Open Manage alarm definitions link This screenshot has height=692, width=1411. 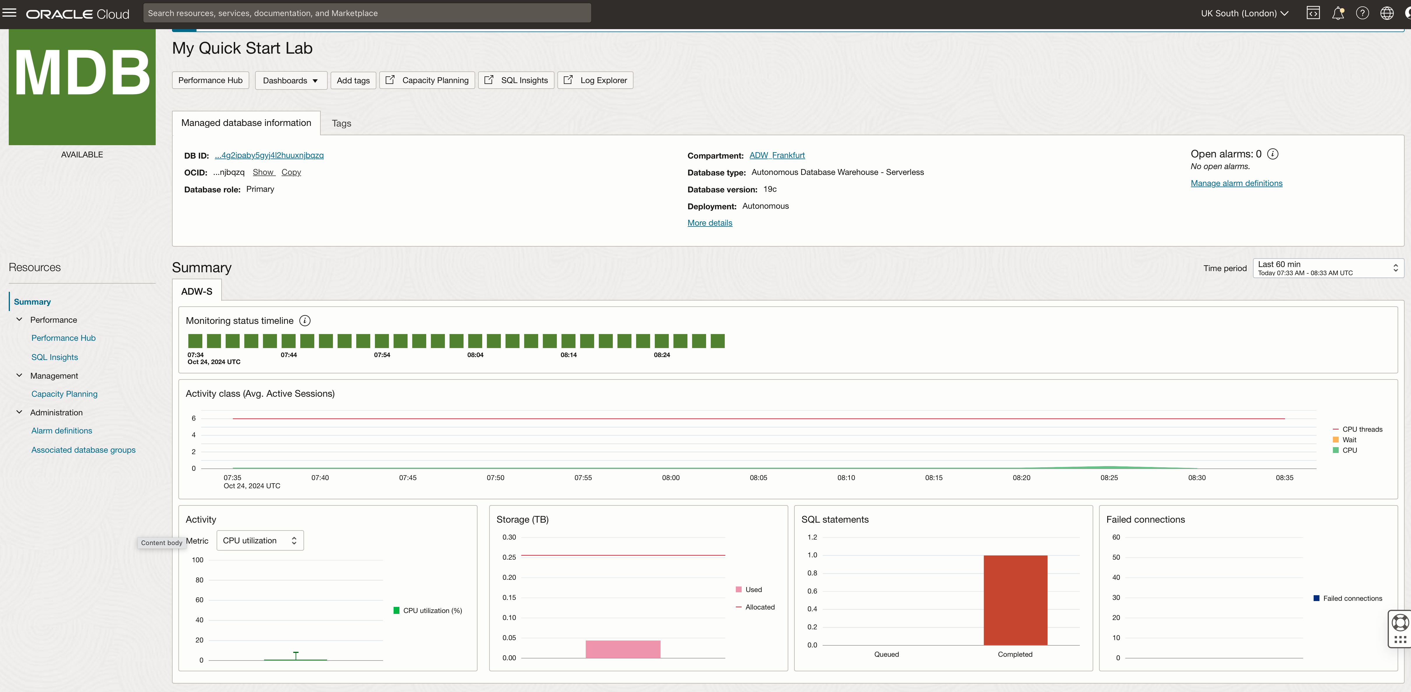point(1236,183)
